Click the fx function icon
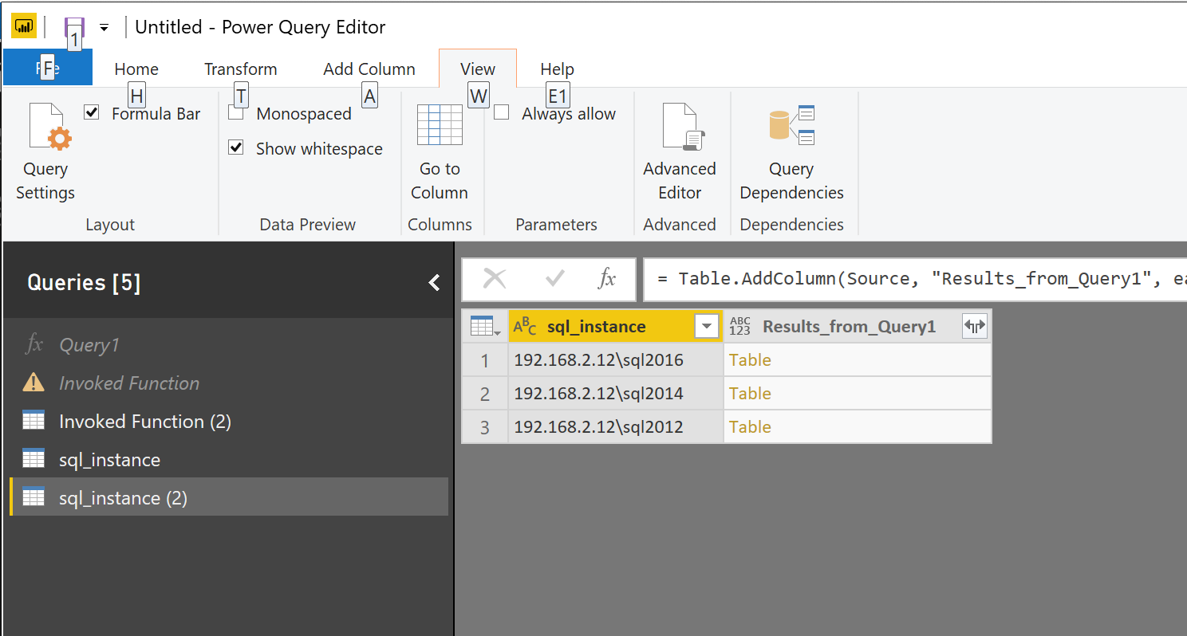Viewport: 1187px width, 636px height. pyautogui.click(x=607, y=279)
